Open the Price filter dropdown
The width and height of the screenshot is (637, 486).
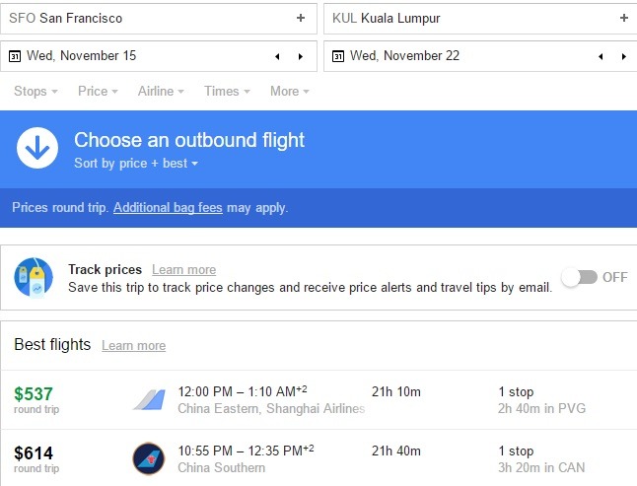[98, 92]
